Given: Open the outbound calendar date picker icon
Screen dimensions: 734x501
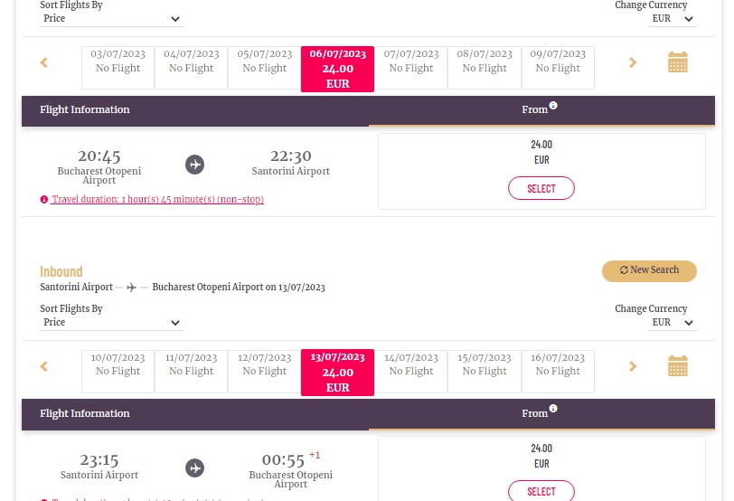Looking at the screenshot, I should tap(677, 62).
